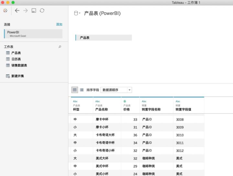233x176 pixels.
Task: Select the 产品表 sheet in worksheet list
Action: click(x=16, y=53)
